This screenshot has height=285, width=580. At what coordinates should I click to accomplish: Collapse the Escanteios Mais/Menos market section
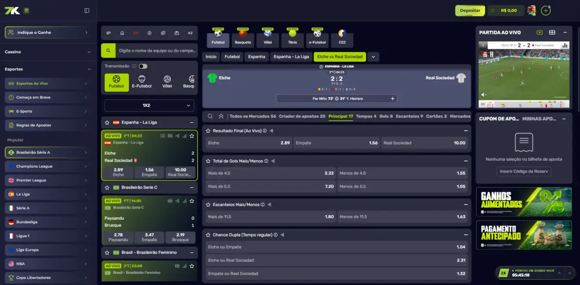(x=465, y=204)
